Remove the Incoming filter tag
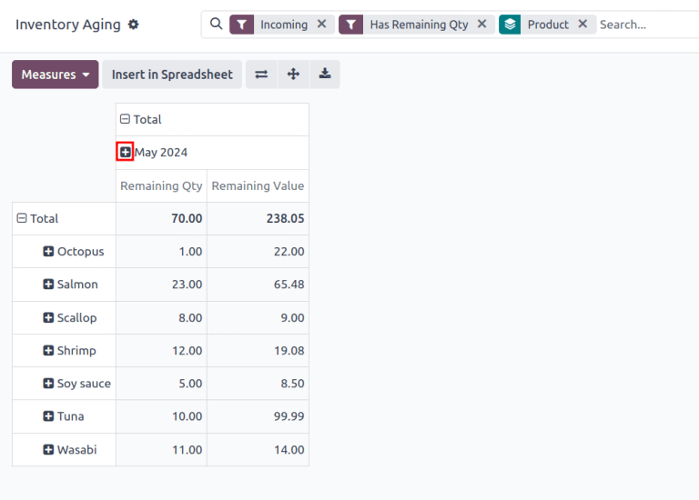Screen dimensions: 699x500 321,25
